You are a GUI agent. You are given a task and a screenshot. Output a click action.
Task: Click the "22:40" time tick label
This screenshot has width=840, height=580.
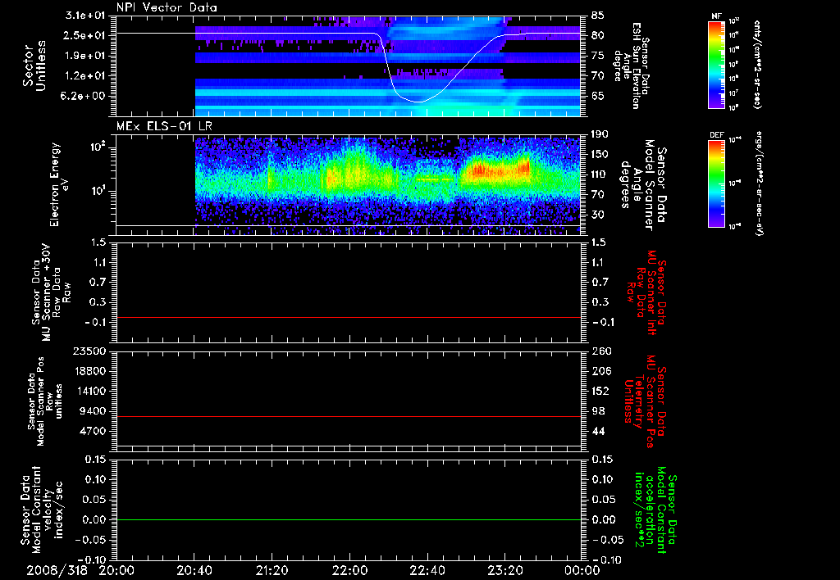427,571
